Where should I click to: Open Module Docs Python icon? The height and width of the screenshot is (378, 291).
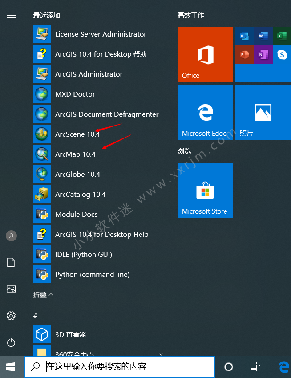tap(42, 214)
